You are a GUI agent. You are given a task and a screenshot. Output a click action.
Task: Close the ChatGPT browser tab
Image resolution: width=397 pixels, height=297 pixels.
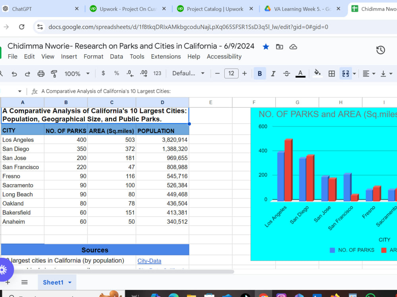[x=77, y=9]
